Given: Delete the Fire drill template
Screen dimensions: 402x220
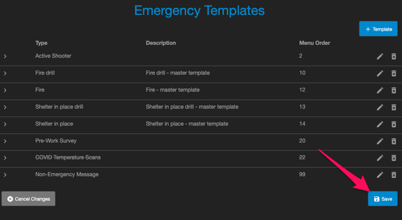Looking at the screenshot, I should click(394, 74).
